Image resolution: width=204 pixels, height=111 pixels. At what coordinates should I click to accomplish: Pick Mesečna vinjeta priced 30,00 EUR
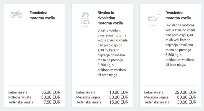(x=102, y=97)
